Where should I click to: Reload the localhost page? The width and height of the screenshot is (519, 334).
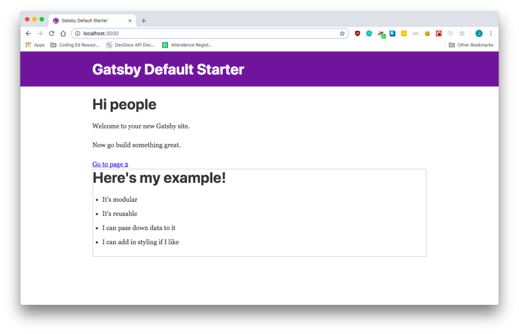click(51, 34)
